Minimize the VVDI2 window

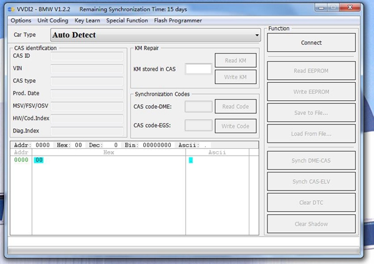click(x=321, y=7)
